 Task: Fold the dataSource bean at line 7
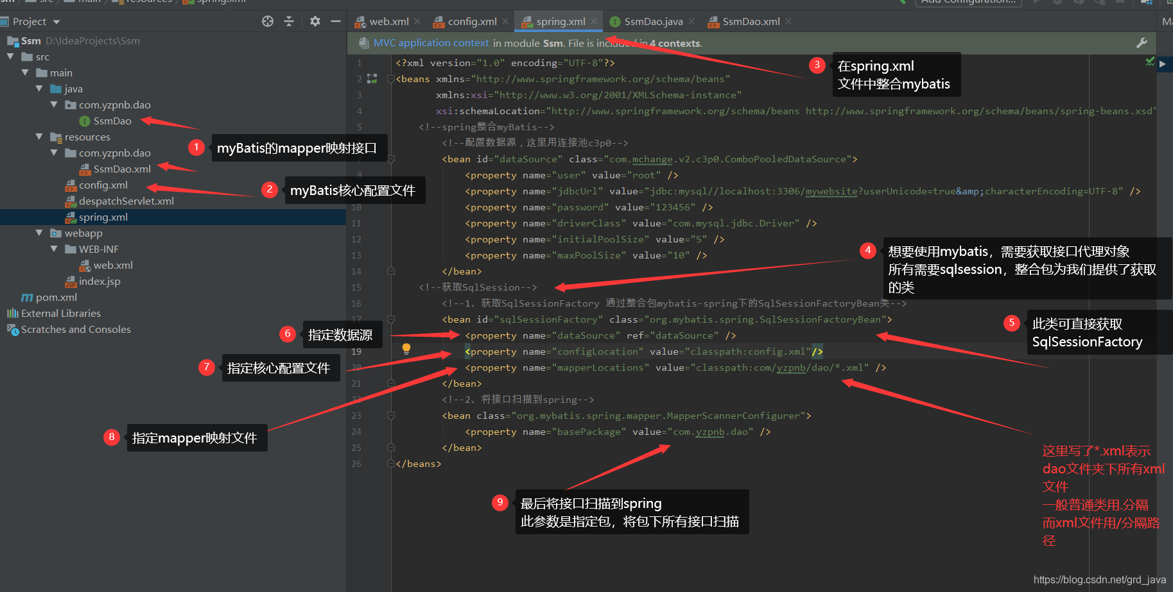pos(391,159)
